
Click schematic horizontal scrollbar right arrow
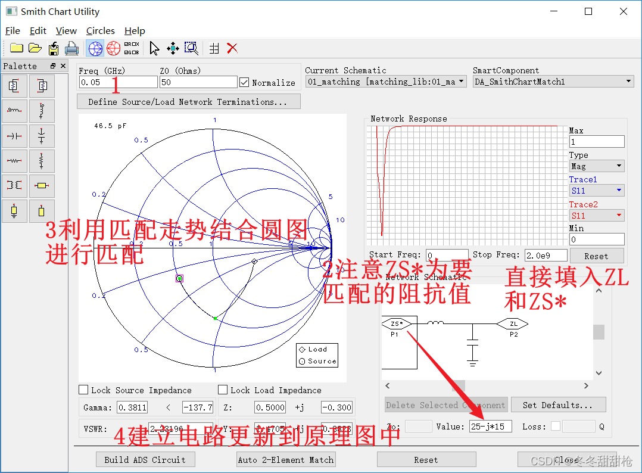(x=586, y=385)
